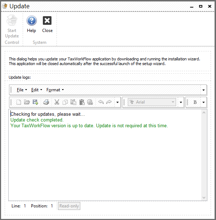Click the Cut scissors icon
This screenshot has width=216, height=220.
click(x=57, y=102)
